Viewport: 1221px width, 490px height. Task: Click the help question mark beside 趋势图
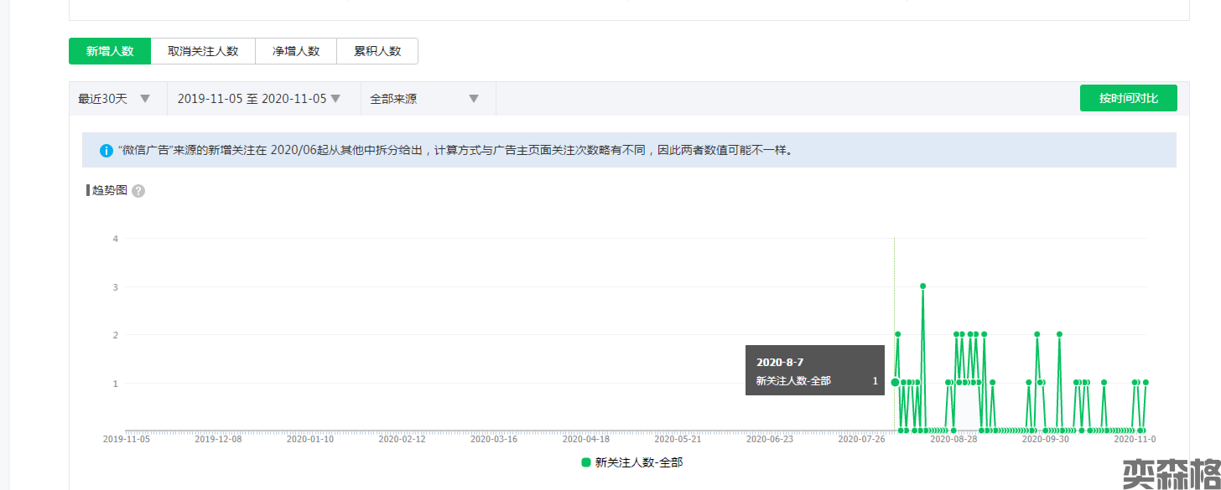pos(138,191)
